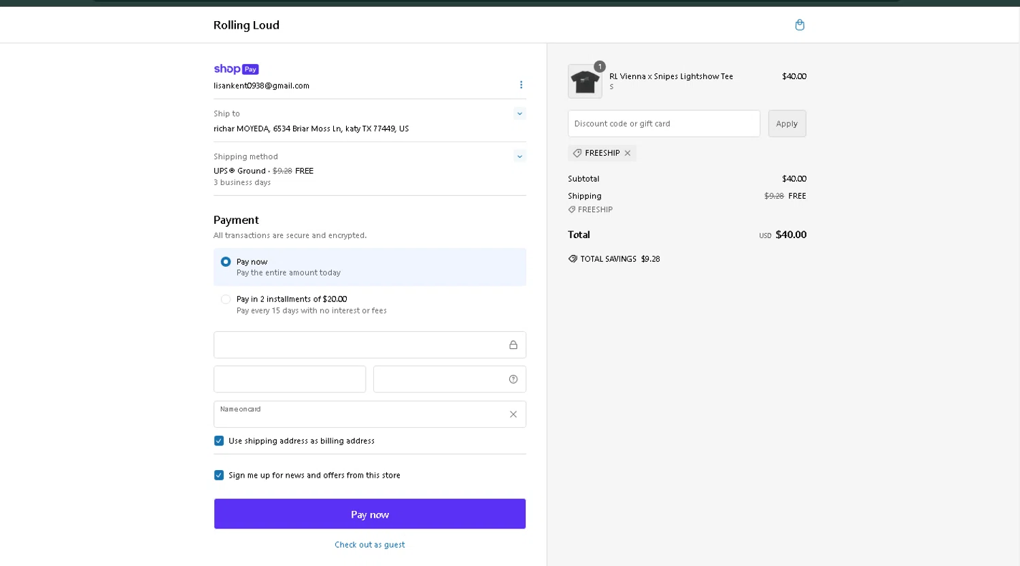Viewport: 1020px width, 566px height.
Task: Remove the FREESHIP discount code
Action: (628, 153)
